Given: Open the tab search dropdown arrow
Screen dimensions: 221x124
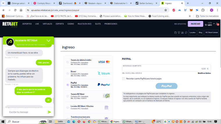Looking at the screenshot, I should click(x=3, y=3).
